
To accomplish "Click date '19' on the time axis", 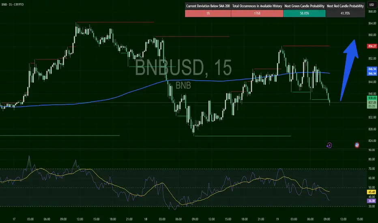I will tap(277, 219).
